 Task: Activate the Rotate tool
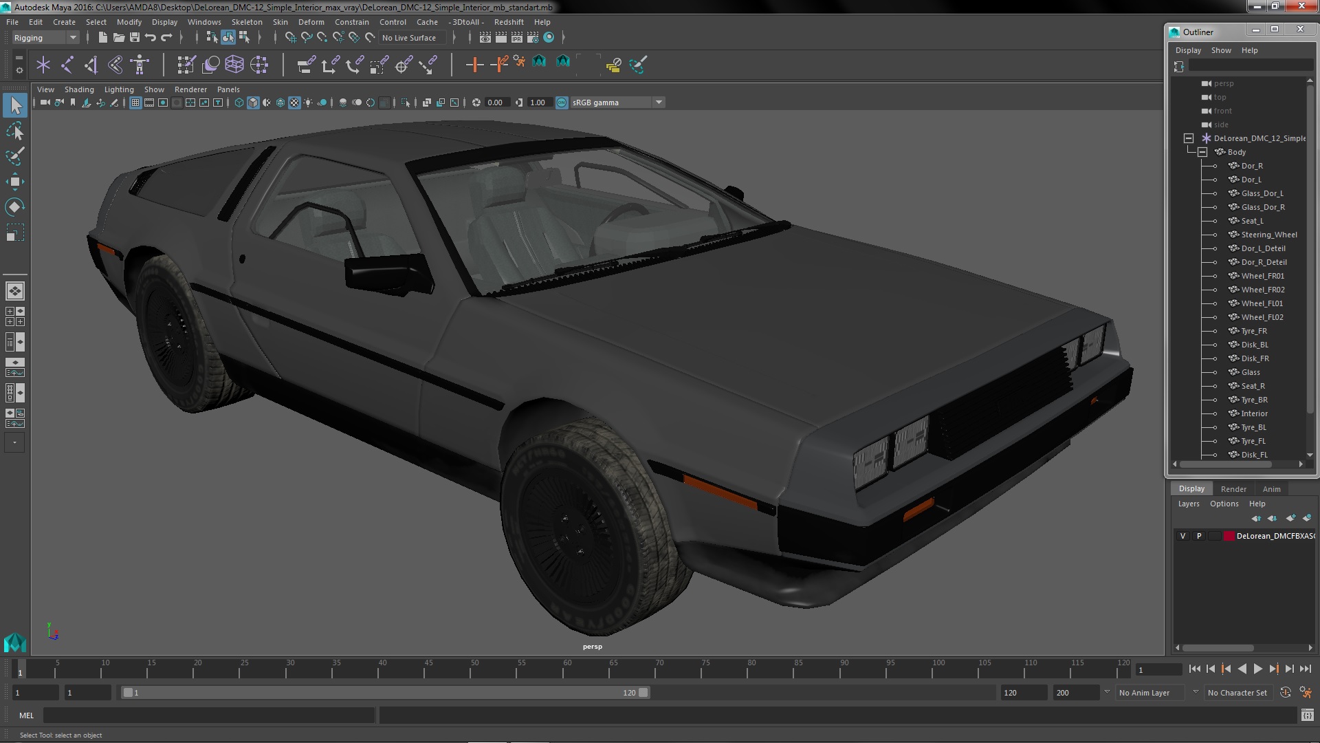pyautogui.click(x=15, y=207)
